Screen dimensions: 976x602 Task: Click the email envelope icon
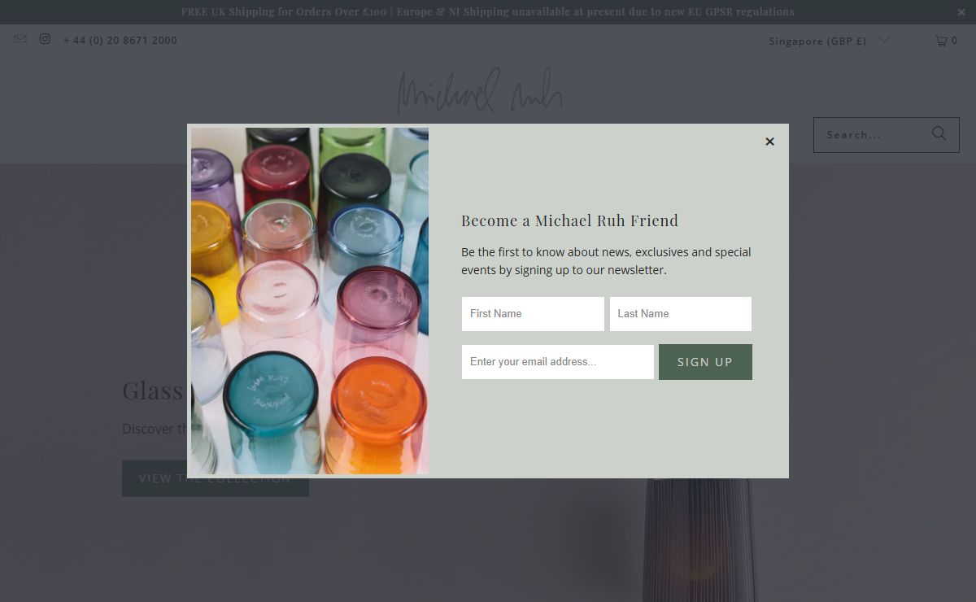[20, 39]
